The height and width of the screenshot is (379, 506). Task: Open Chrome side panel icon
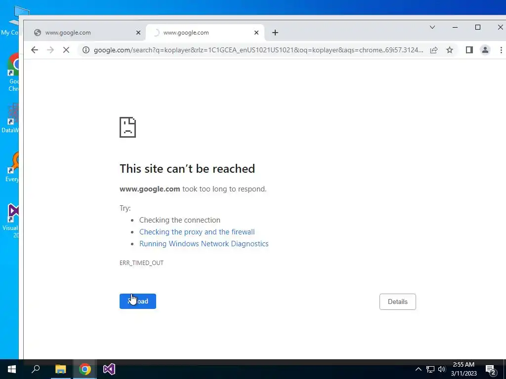(469, 50)
